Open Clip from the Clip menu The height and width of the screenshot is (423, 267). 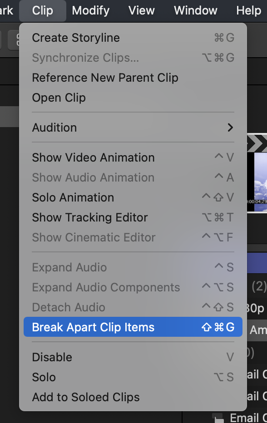133,98
